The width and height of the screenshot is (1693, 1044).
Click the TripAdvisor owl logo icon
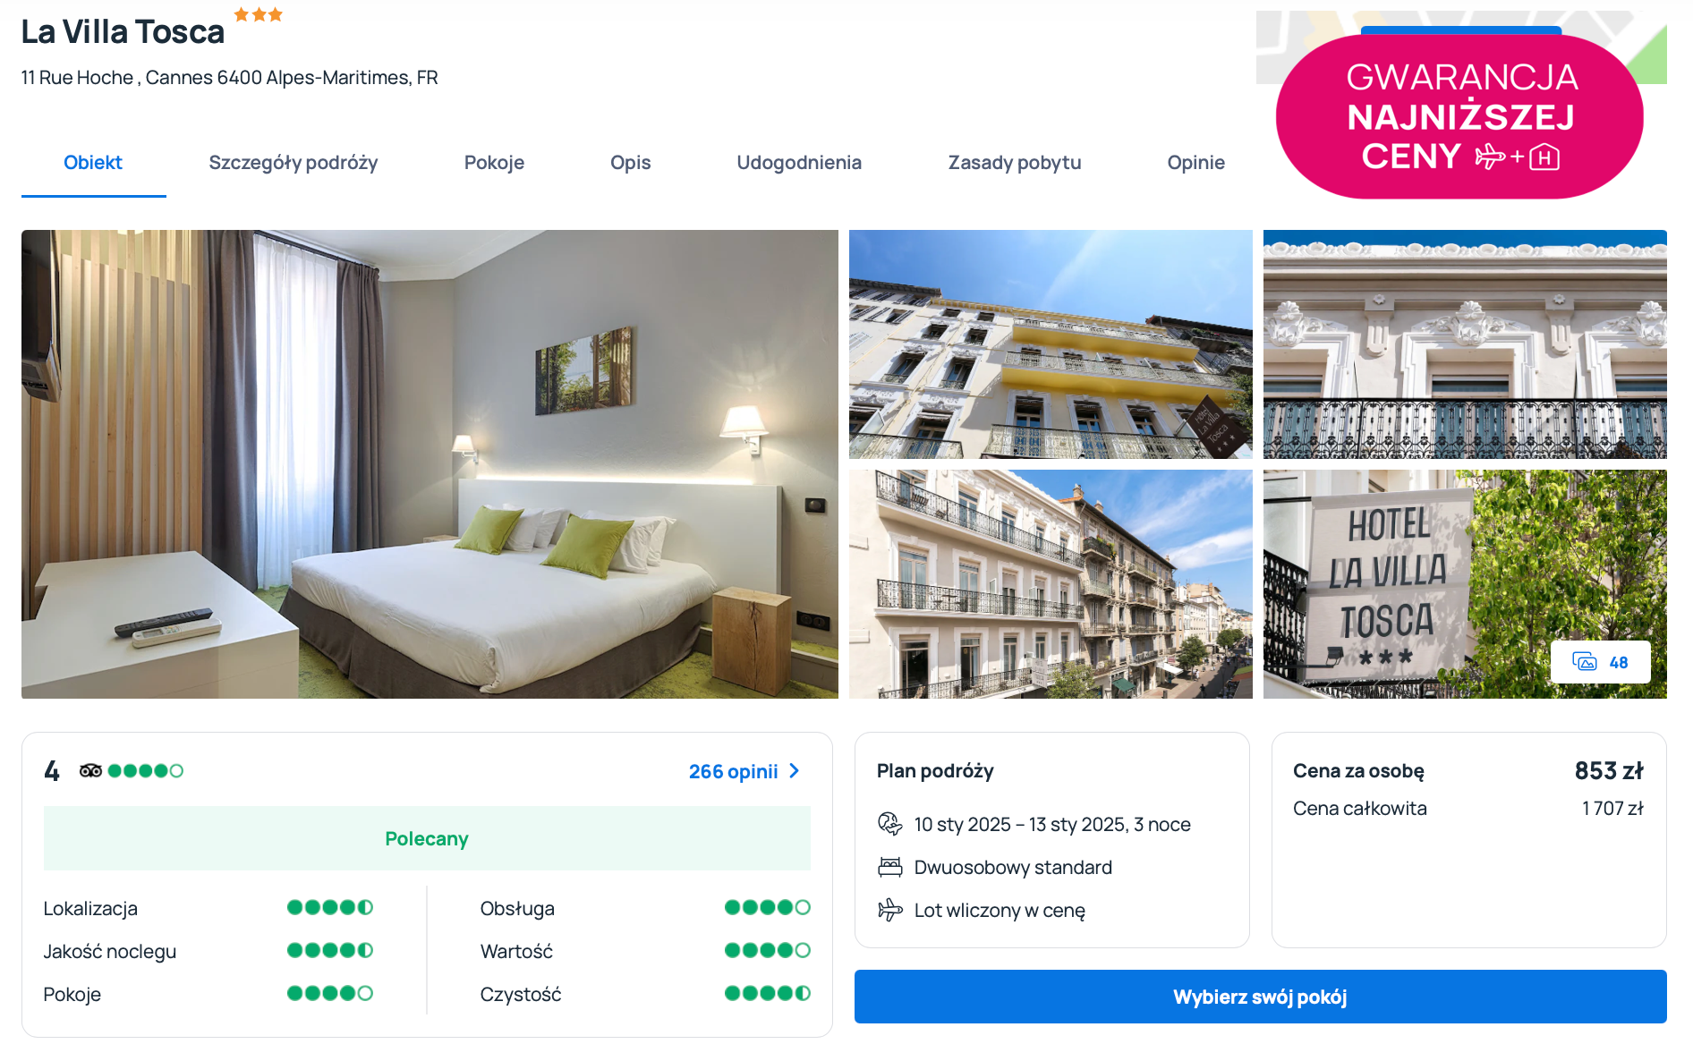coord(90,770)
